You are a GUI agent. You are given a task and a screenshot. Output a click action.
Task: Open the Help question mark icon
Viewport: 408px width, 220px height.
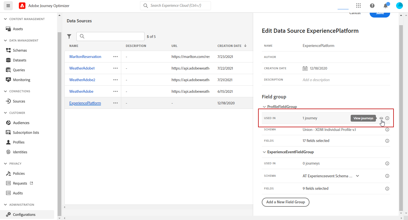372,6
